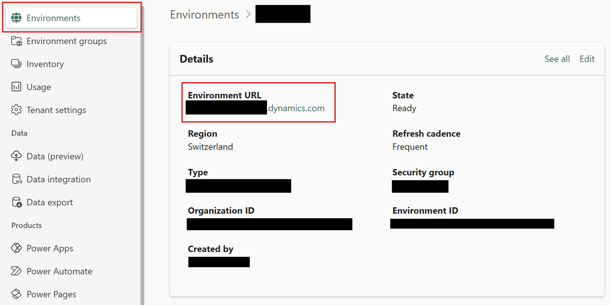This screenshot has height=305, width=610.
Task: Click the Data section header
Action: click(19, 133)
